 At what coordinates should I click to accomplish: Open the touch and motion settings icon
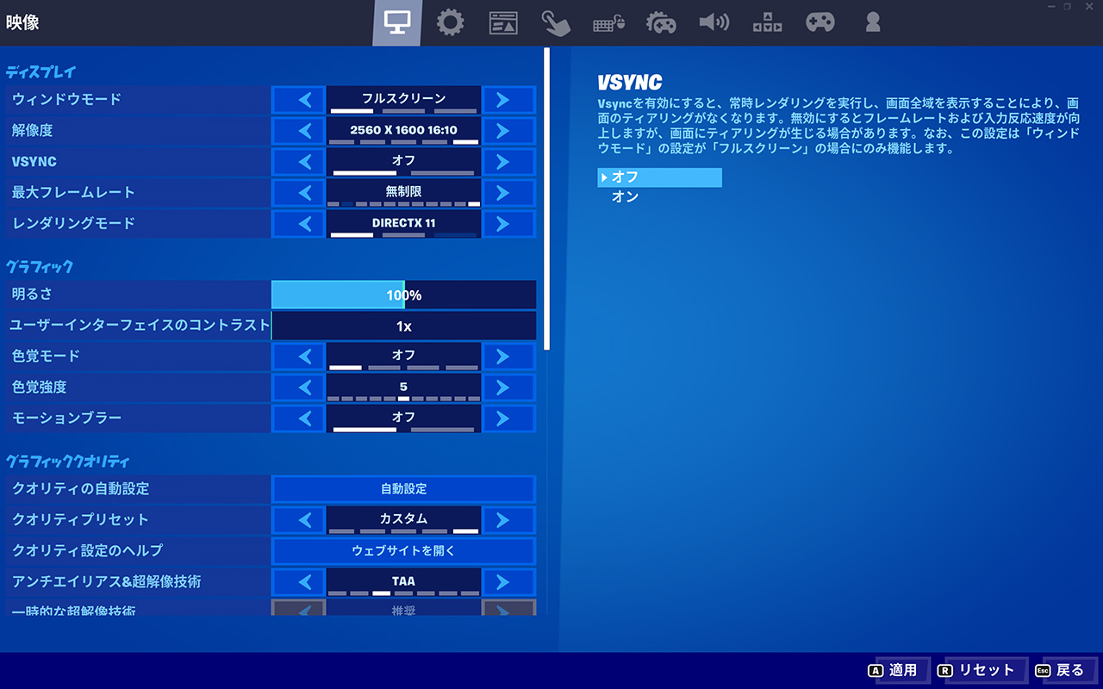pyautogui.click(x=556, y=23)
